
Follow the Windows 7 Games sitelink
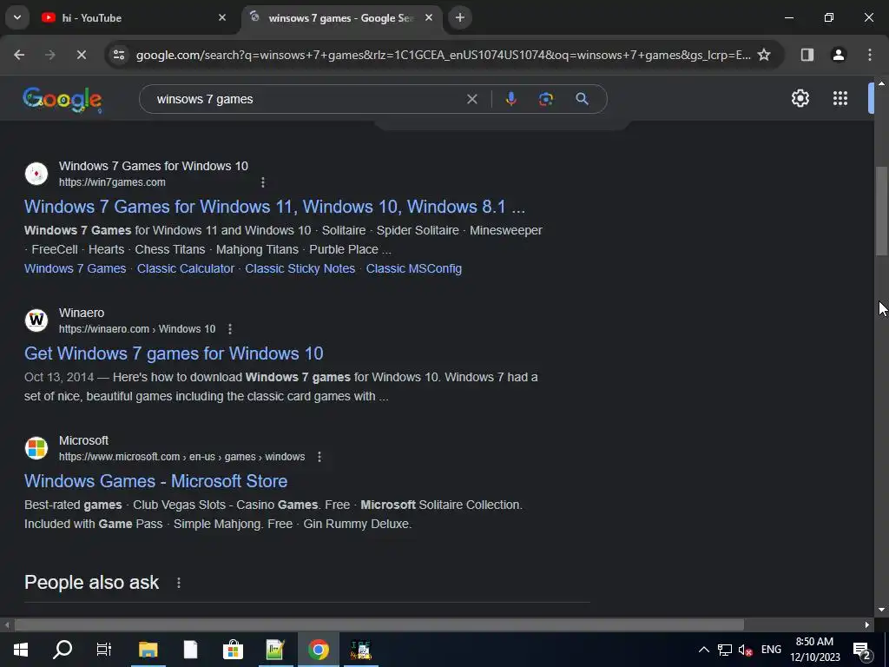coord(75,268)
